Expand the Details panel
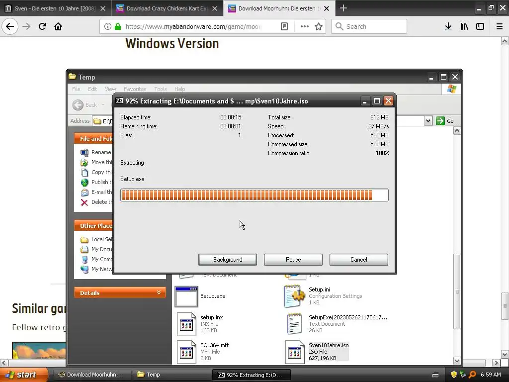Image resolution: width=509 pixels, height=382 pixels. point(120,292)
